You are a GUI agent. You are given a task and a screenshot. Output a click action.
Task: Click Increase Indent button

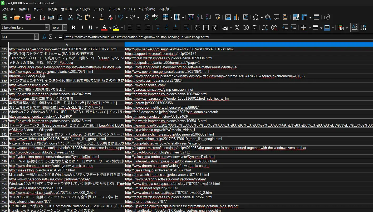[285, 27]
